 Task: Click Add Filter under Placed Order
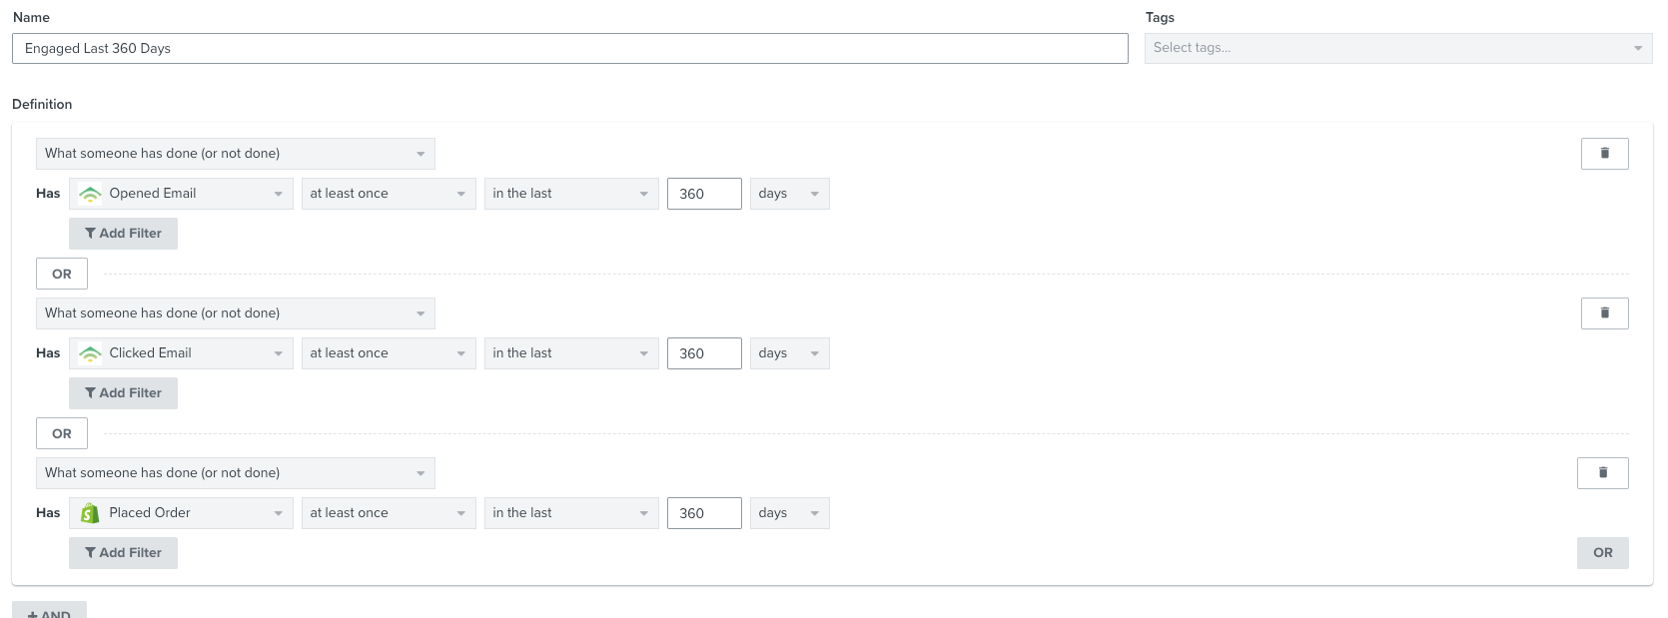(123, 553)
